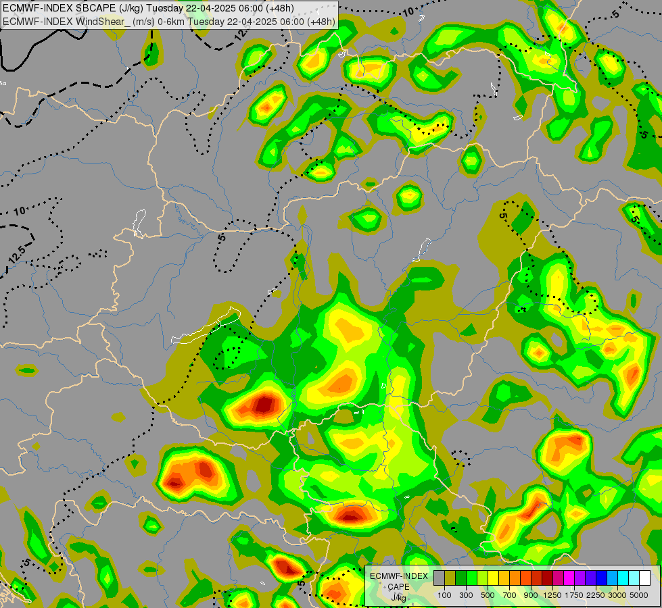Click the 900 legend value
Viewport: 662px width, 608px height.
(x=531, y=595)
